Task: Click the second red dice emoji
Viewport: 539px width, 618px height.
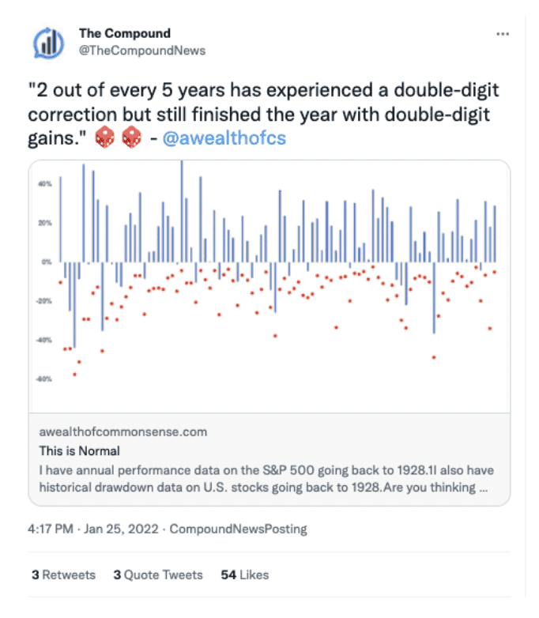Action: 132,138
